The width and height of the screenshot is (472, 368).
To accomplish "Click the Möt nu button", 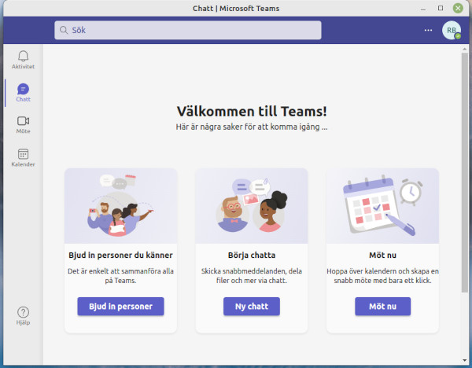I will [x=382, y=307].
